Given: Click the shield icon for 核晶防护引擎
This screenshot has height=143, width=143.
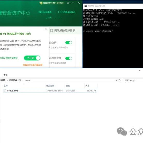Looking at the screenshot, I should tap(41, 3).
